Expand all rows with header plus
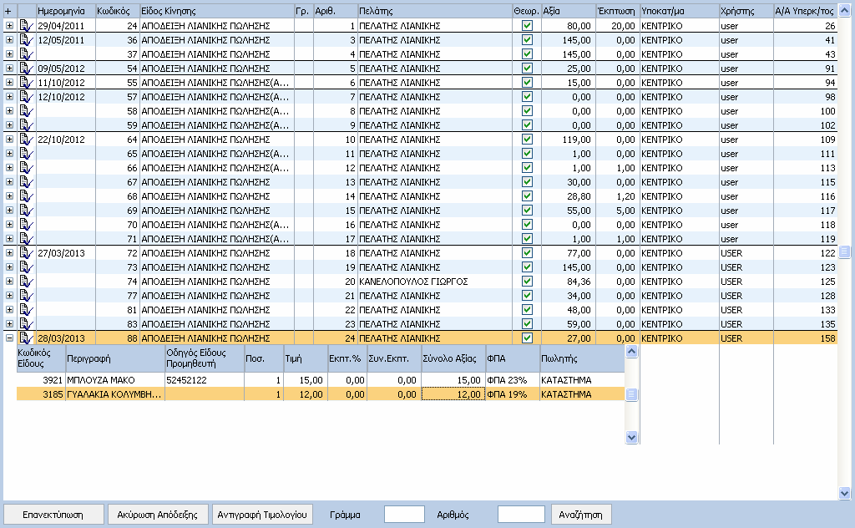This screenshot has width=855, height=528. (8, 11)
